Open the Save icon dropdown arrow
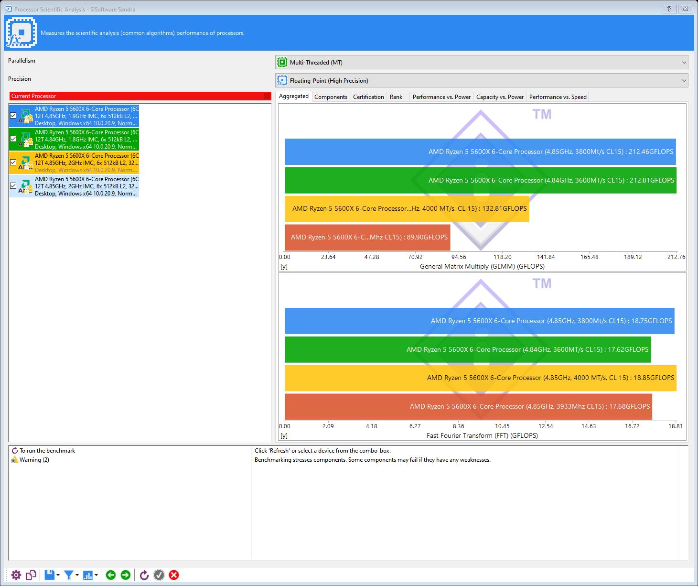698x586 pixels. pyautogui.click(x=58, y=575)
